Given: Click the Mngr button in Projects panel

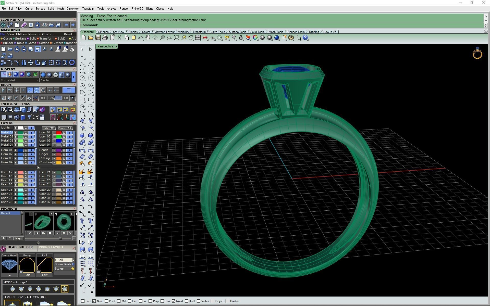Looking at the screenshot, I should tap(18, 238).
